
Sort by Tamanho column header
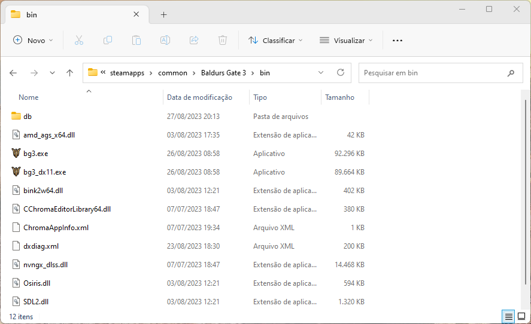click(339, 97)
